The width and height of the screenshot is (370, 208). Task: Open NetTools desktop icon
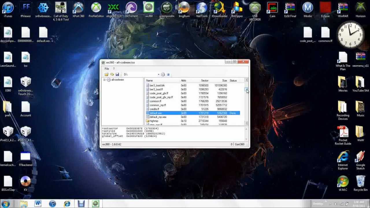[202, 10]
